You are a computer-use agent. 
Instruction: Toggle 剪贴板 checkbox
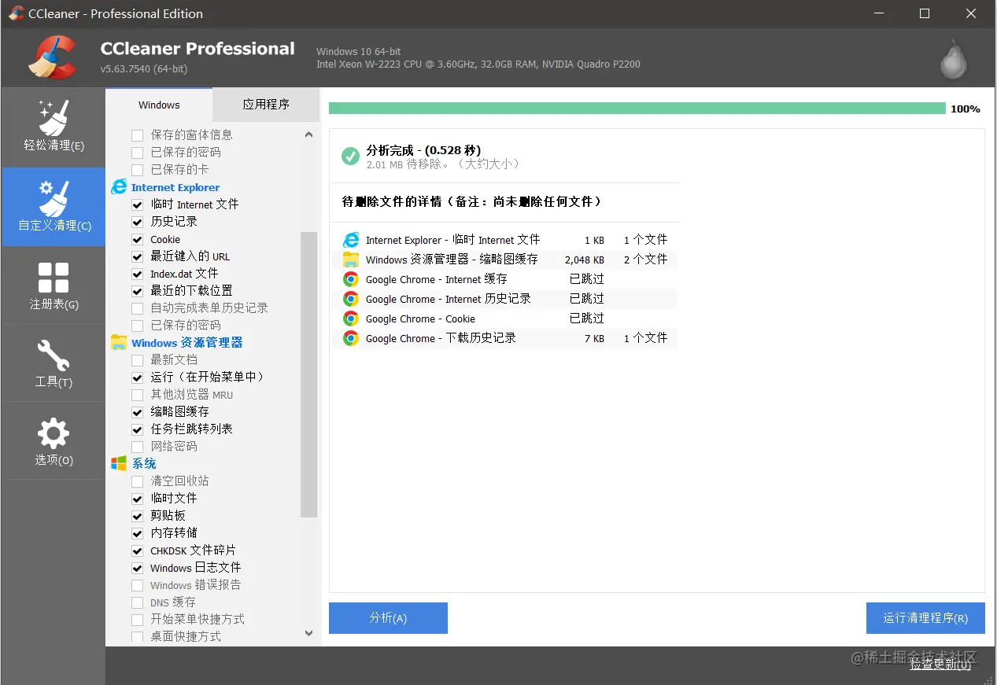[x=138, y=516]
